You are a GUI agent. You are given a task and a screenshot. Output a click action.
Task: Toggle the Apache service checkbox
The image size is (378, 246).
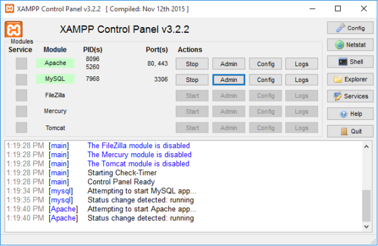coord(21,64)
